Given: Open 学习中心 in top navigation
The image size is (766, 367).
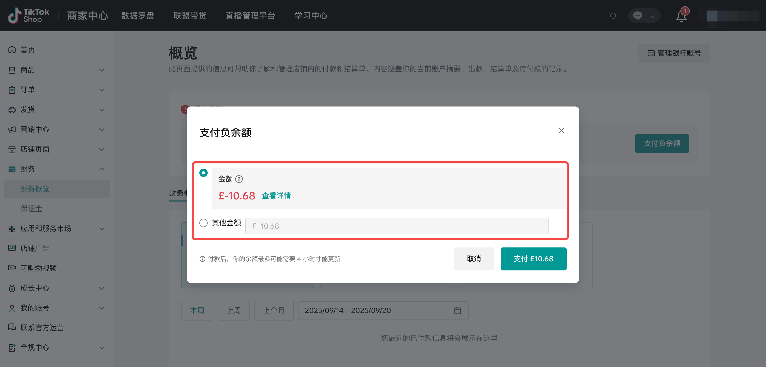Looking at the screenshot, I should click(x=311, y=15).
